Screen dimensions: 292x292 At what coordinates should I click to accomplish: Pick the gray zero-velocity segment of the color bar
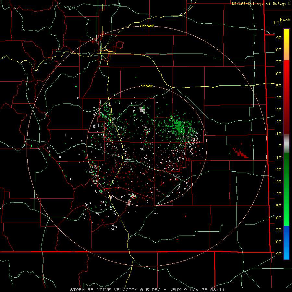pos(286,144)
